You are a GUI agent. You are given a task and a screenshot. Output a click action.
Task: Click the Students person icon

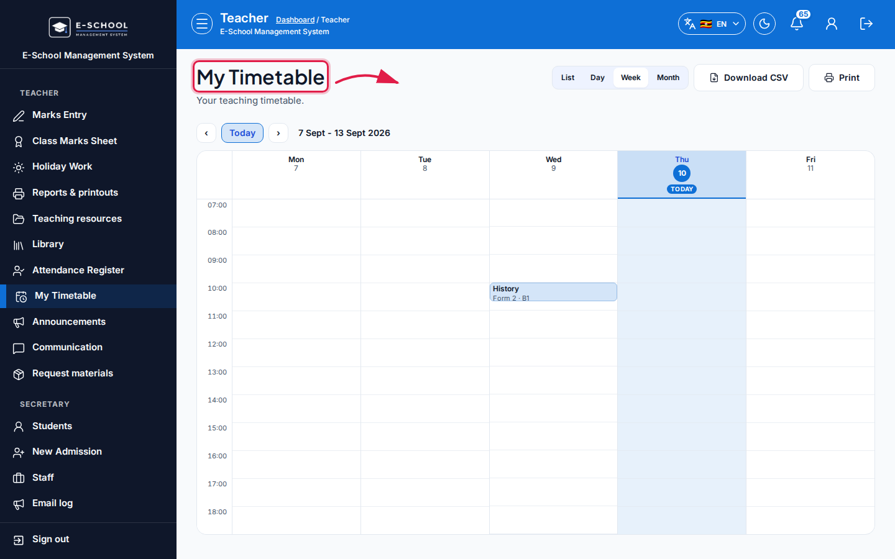(19, 427)
